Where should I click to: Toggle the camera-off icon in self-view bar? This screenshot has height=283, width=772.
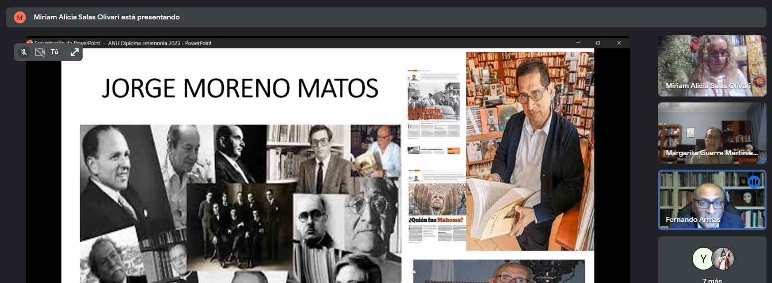[40, 52]
